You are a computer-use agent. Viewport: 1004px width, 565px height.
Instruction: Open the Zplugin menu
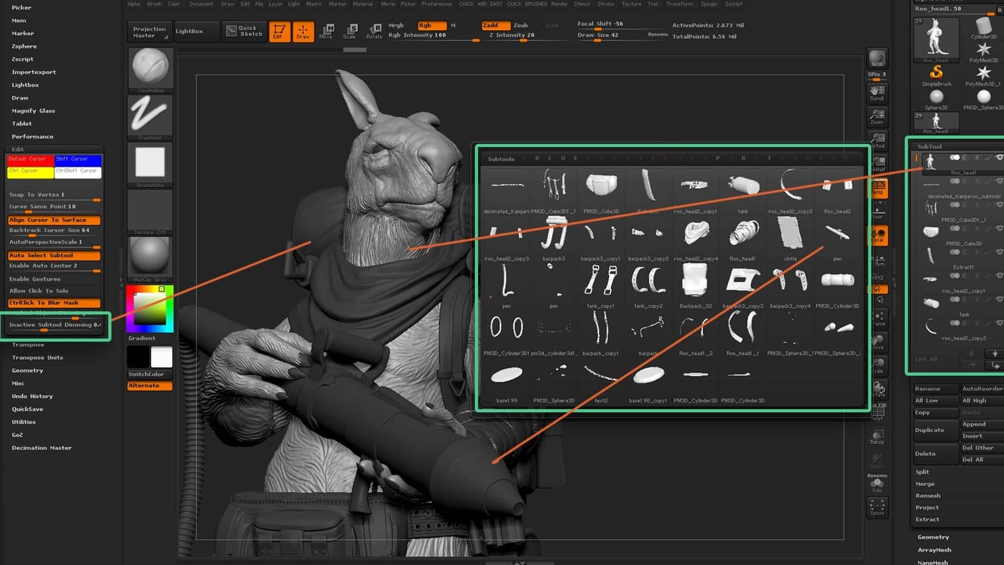(708, 4)
